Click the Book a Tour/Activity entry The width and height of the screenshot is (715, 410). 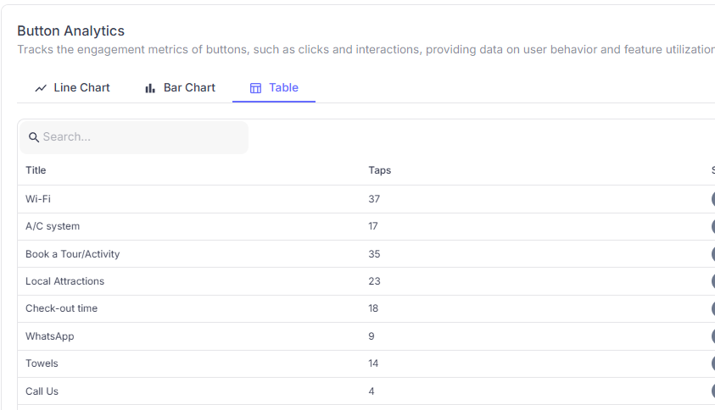72,254
